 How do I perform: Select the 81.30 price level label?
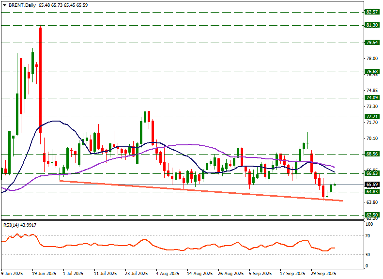coord(371,25)
